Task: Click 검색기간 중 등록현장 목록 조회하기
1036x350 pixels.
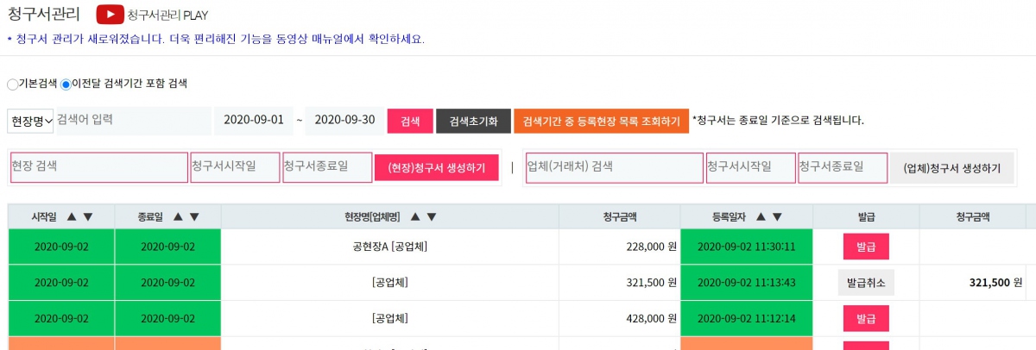Action: pos(601,122)
